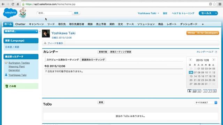
Task: Open the ホーム tab
Action: 8,24
